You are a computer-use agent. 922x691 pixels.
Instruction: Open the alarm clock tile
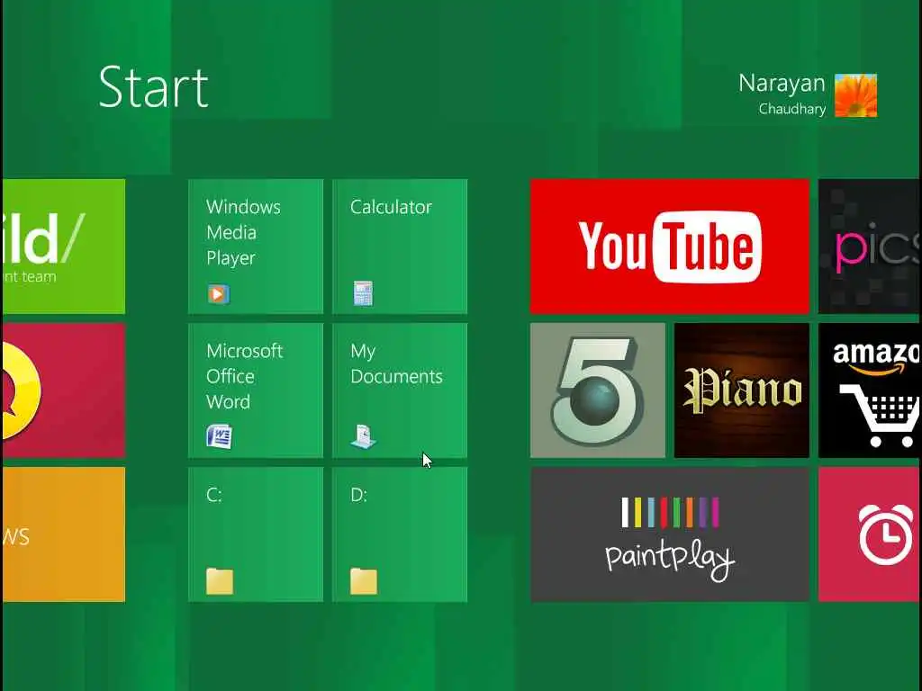coord(871,534)
